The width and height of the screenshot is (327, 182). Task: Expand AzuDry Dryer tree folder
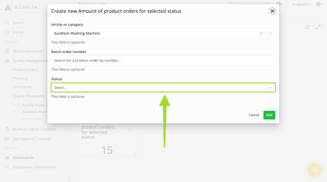click(14, 105)
